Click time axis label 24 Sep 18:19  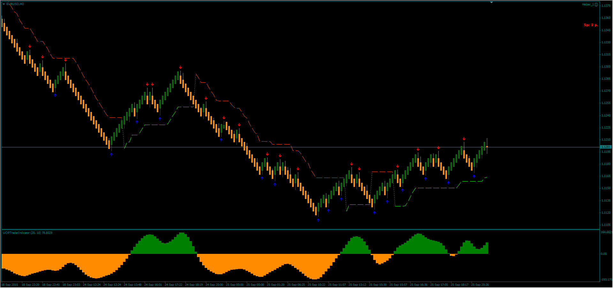pos(194,285)
